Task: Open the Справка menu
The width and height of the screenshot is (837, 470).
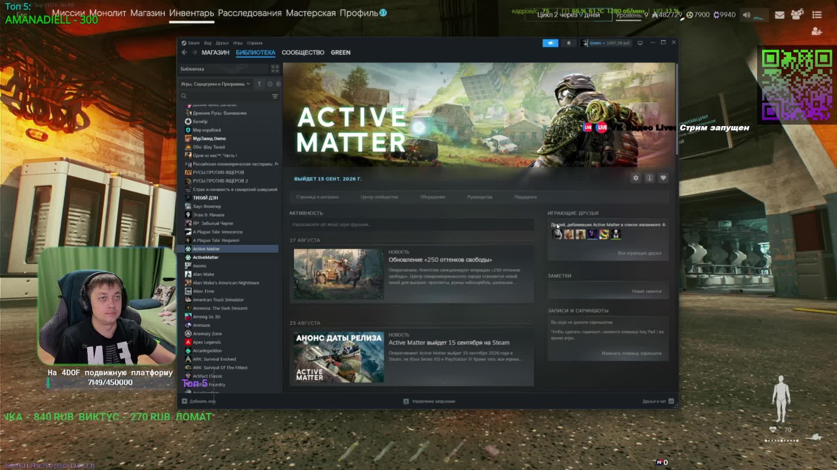Action: point(255,43)
